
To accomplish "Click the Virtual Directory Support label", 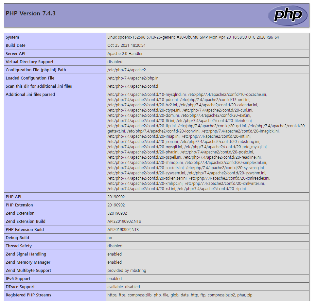I will coord(29,62).
